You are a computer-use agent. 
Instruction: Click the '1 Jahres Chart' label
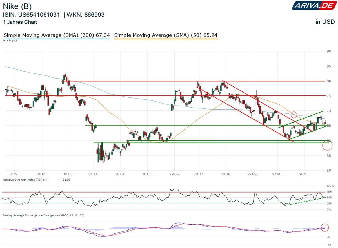point(20,22)
